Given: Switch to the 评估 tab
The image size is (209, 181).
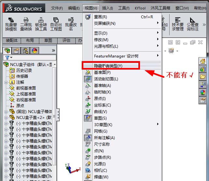Looking at the screenshot, I should 66,41.
